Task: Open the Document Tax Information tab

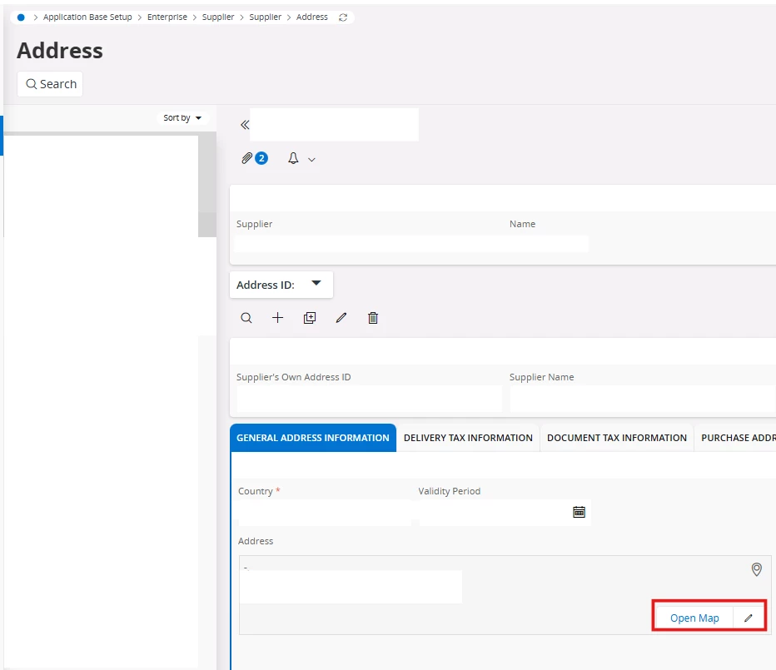Action: pyautogui.click(x=617, y=438)
